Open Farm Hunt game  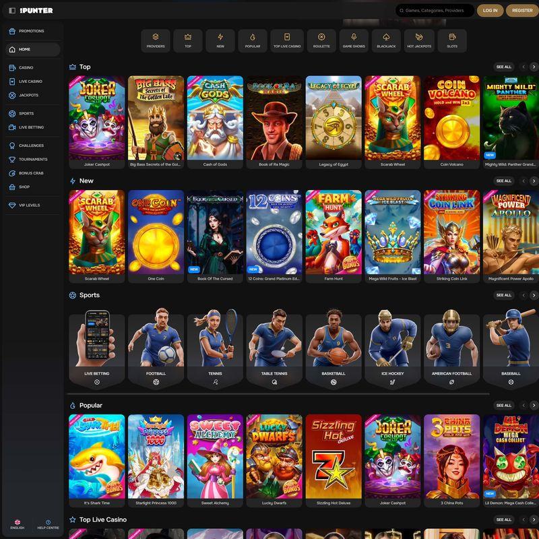coord(334,236)
